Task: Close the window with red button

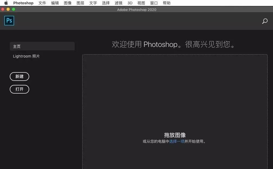Action: [x=3, y=9]
